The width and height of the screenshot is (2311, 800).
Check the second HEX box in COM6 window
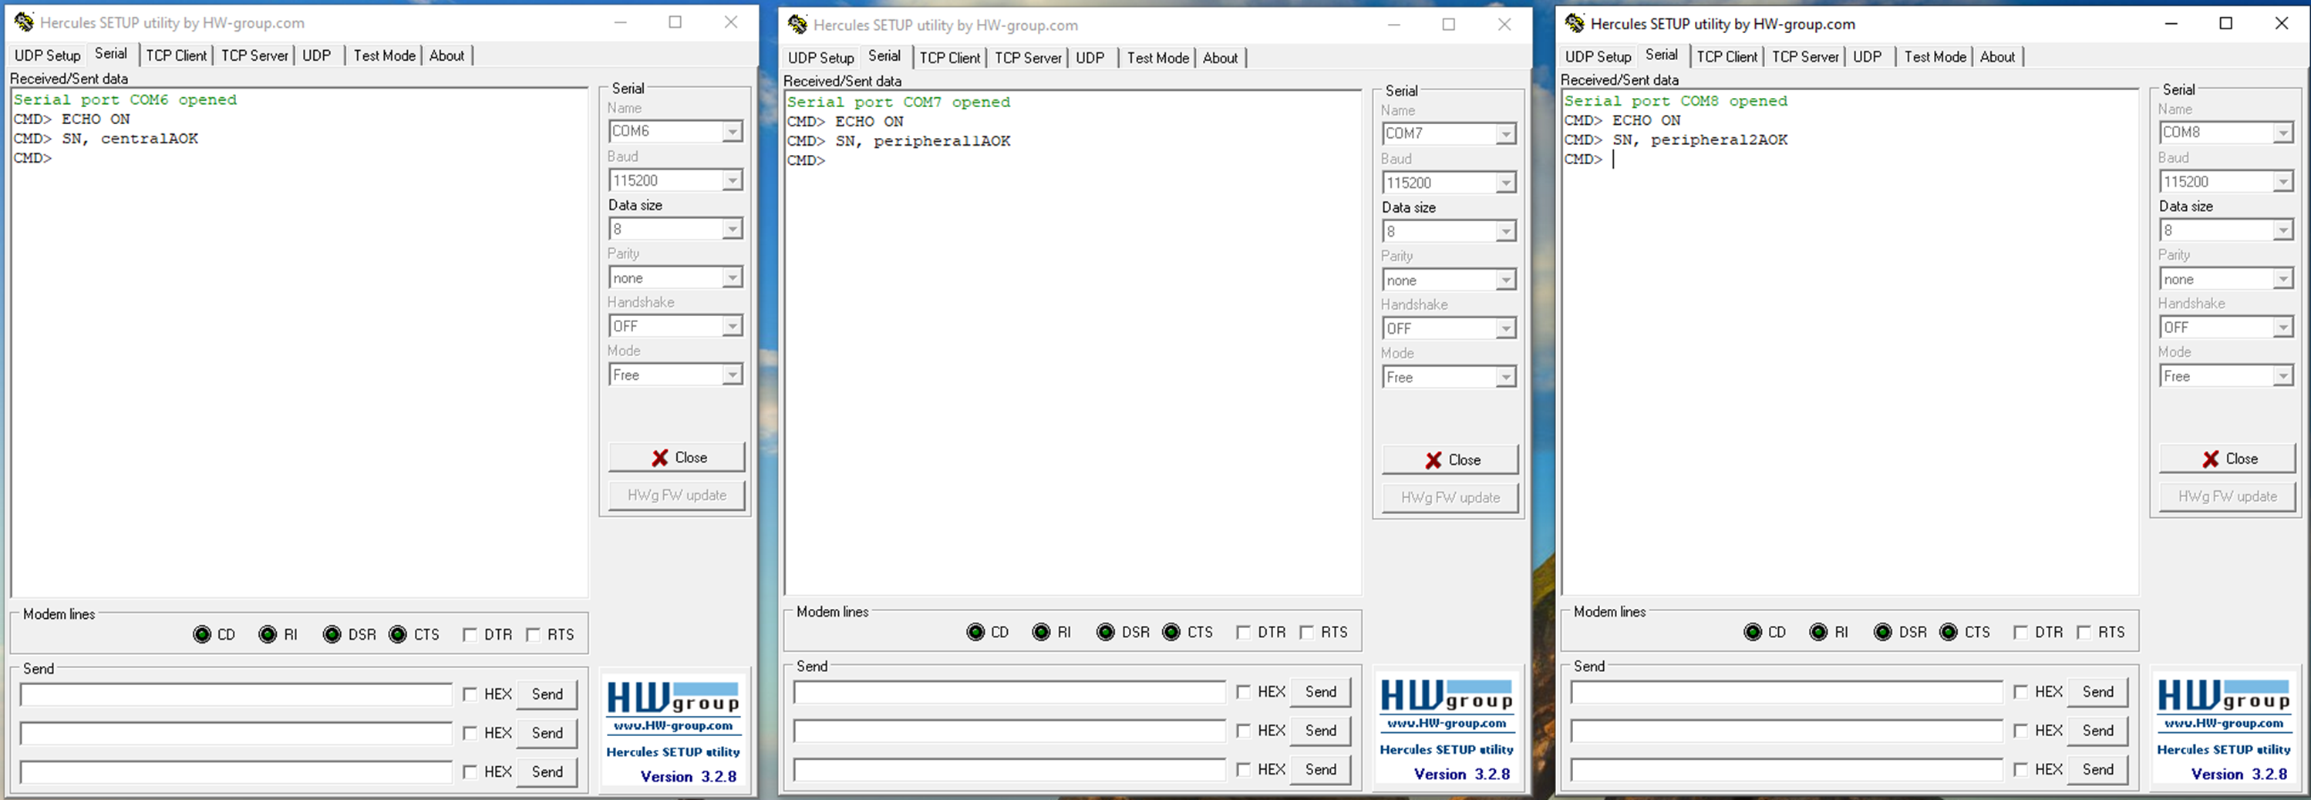tap(469, 733)
